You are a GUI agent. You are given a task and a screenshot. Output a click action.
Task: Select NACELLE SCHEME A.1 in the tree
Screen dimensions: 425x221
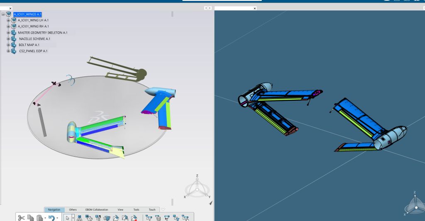(x=34, y=39)
